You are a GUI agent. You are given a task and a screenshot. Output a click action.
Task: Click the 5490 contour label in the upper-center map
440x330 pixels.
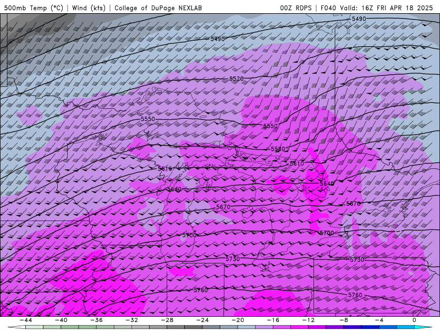point(217,39)
